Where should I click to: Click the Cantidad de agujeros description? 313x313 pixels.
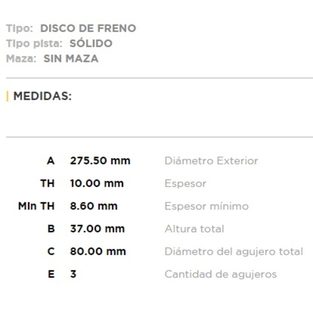point(220,274)
